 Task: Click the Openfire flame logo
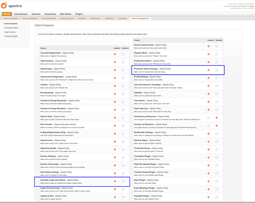click(4, 5)
